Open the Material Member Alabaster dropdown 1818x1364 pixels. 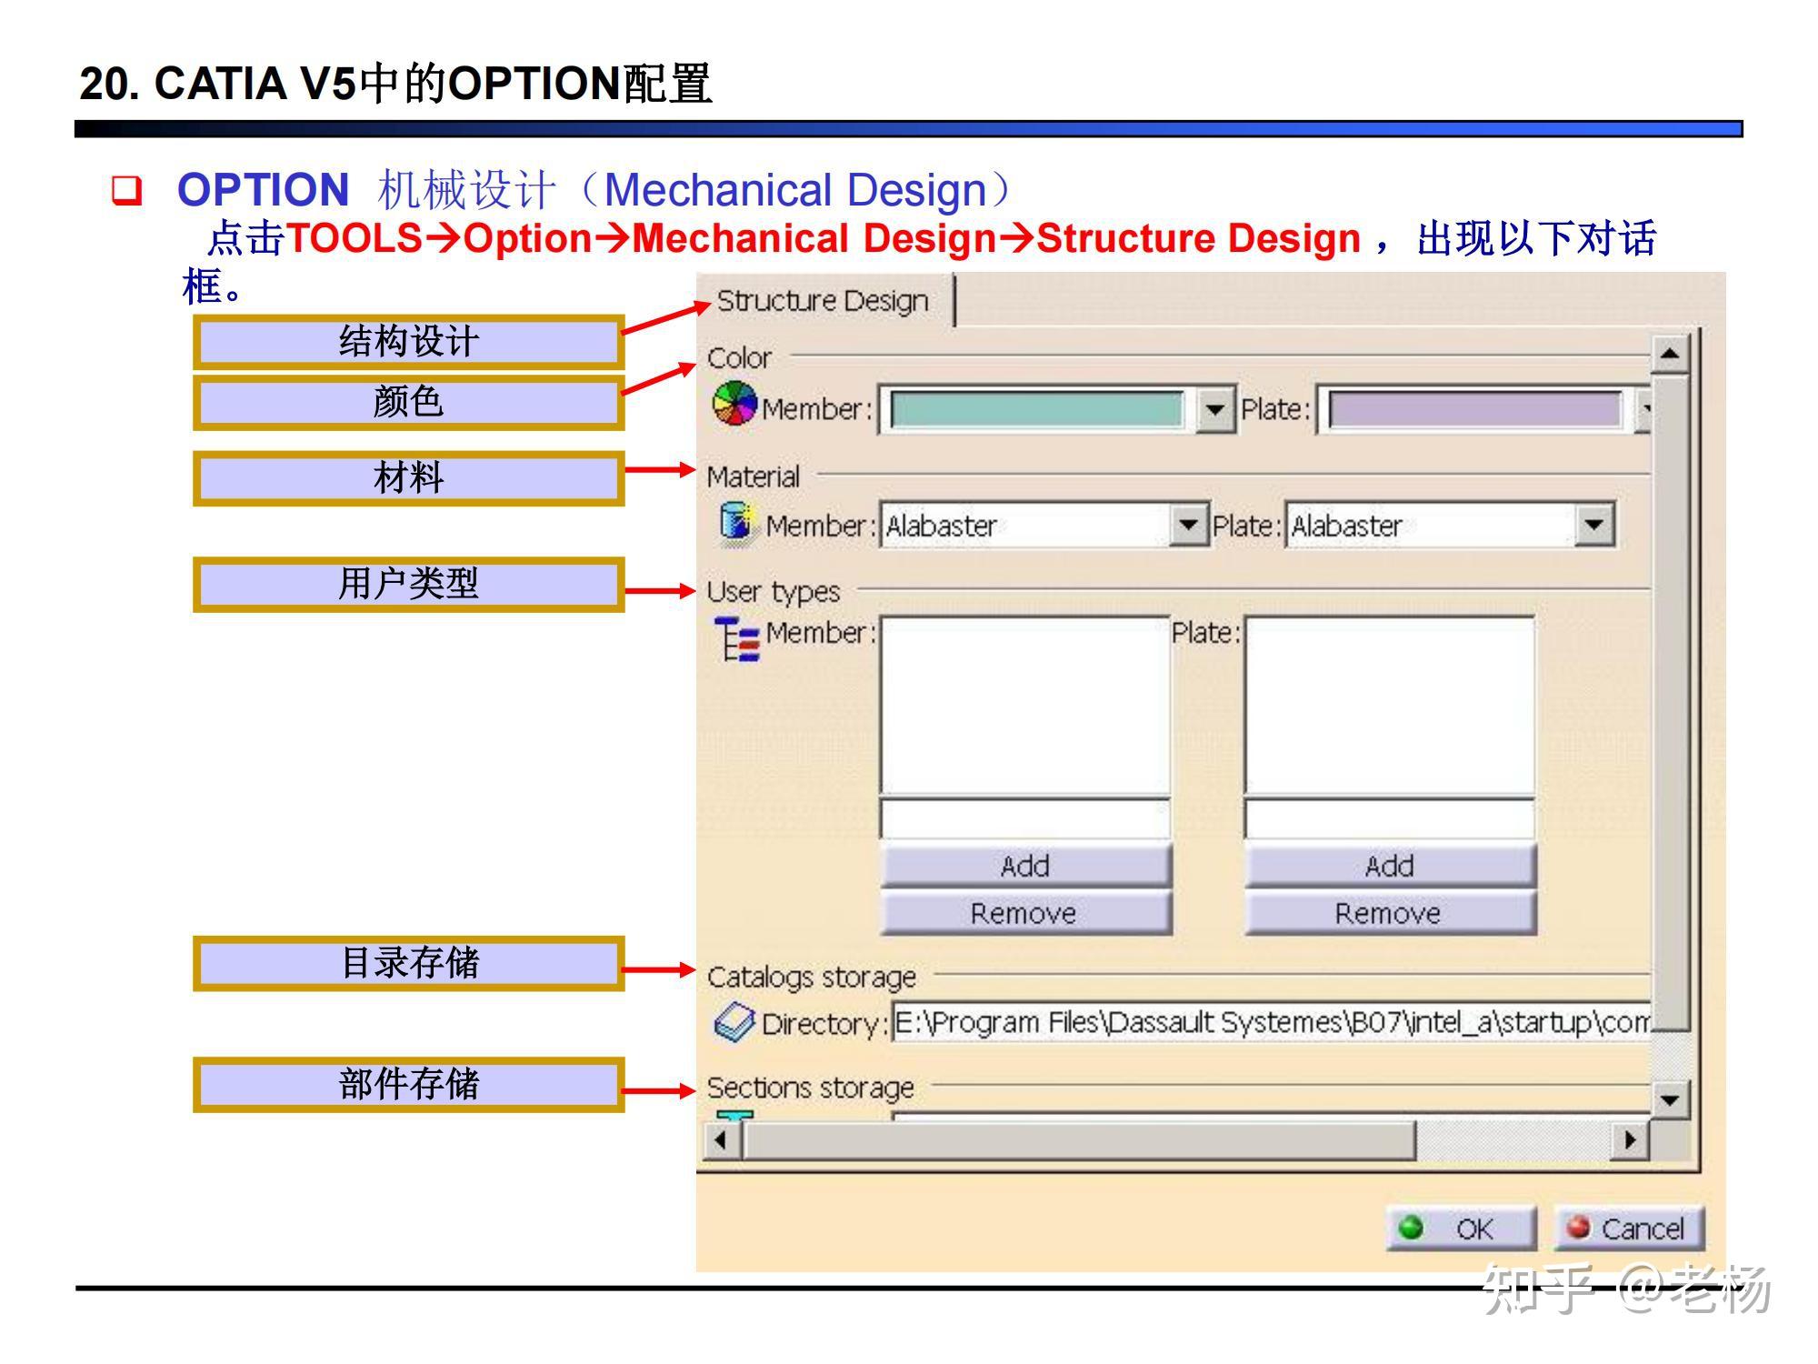(1188, 525)
